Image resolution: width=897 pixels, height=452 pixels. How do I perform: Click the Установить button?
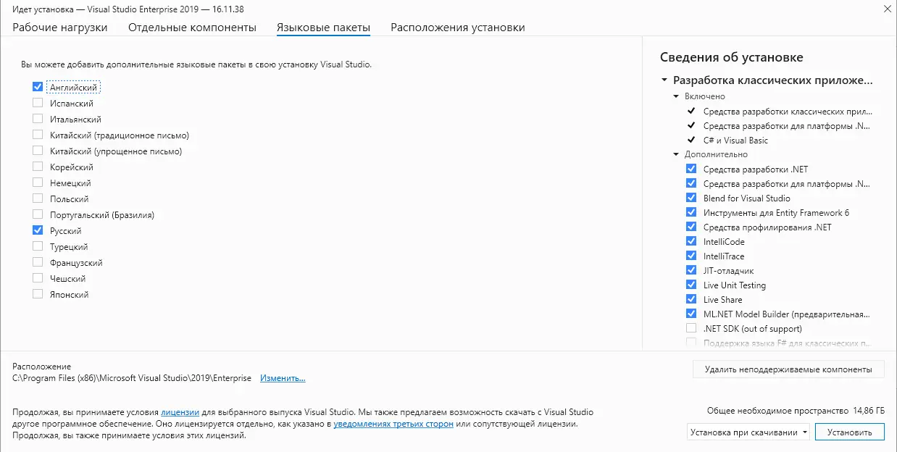(849, 432)
